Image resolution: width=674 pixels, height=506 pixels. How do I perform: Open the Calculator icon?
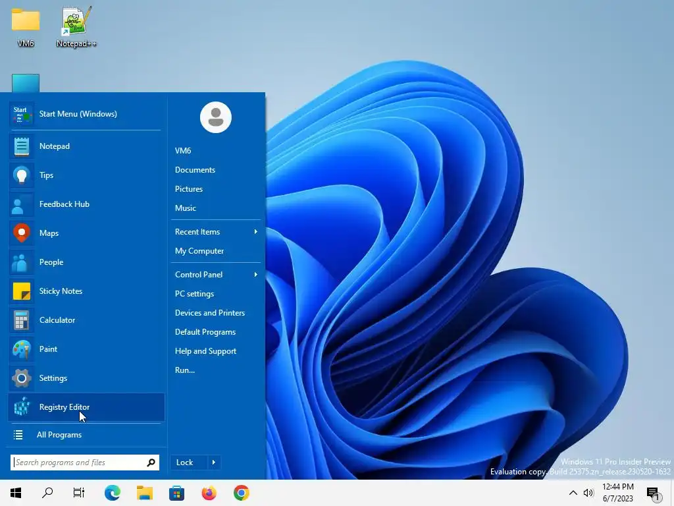pyautogui.click(x=22, y=320)
